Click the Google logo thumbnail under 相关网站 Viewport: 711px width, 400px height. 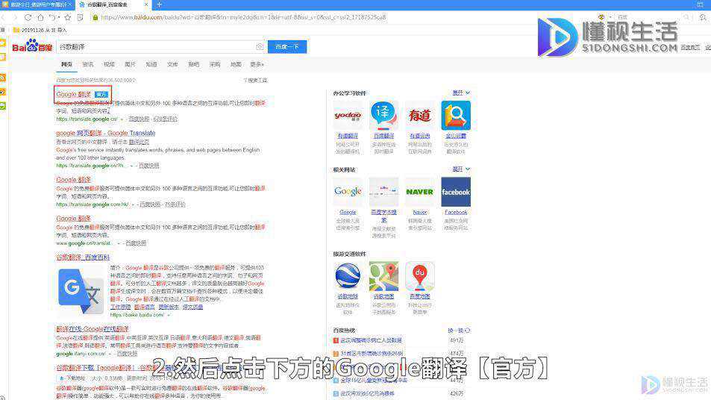pyautogui.click(x=348, y=192)
